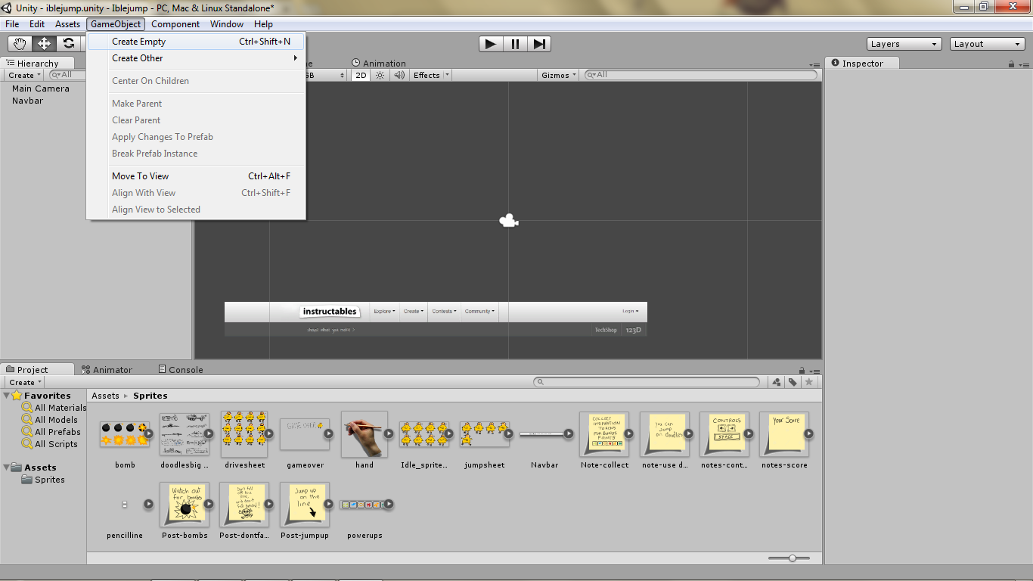Select the notes-score sticky note asset
The image size is (1033, 581).
click(x=785, y=434)
